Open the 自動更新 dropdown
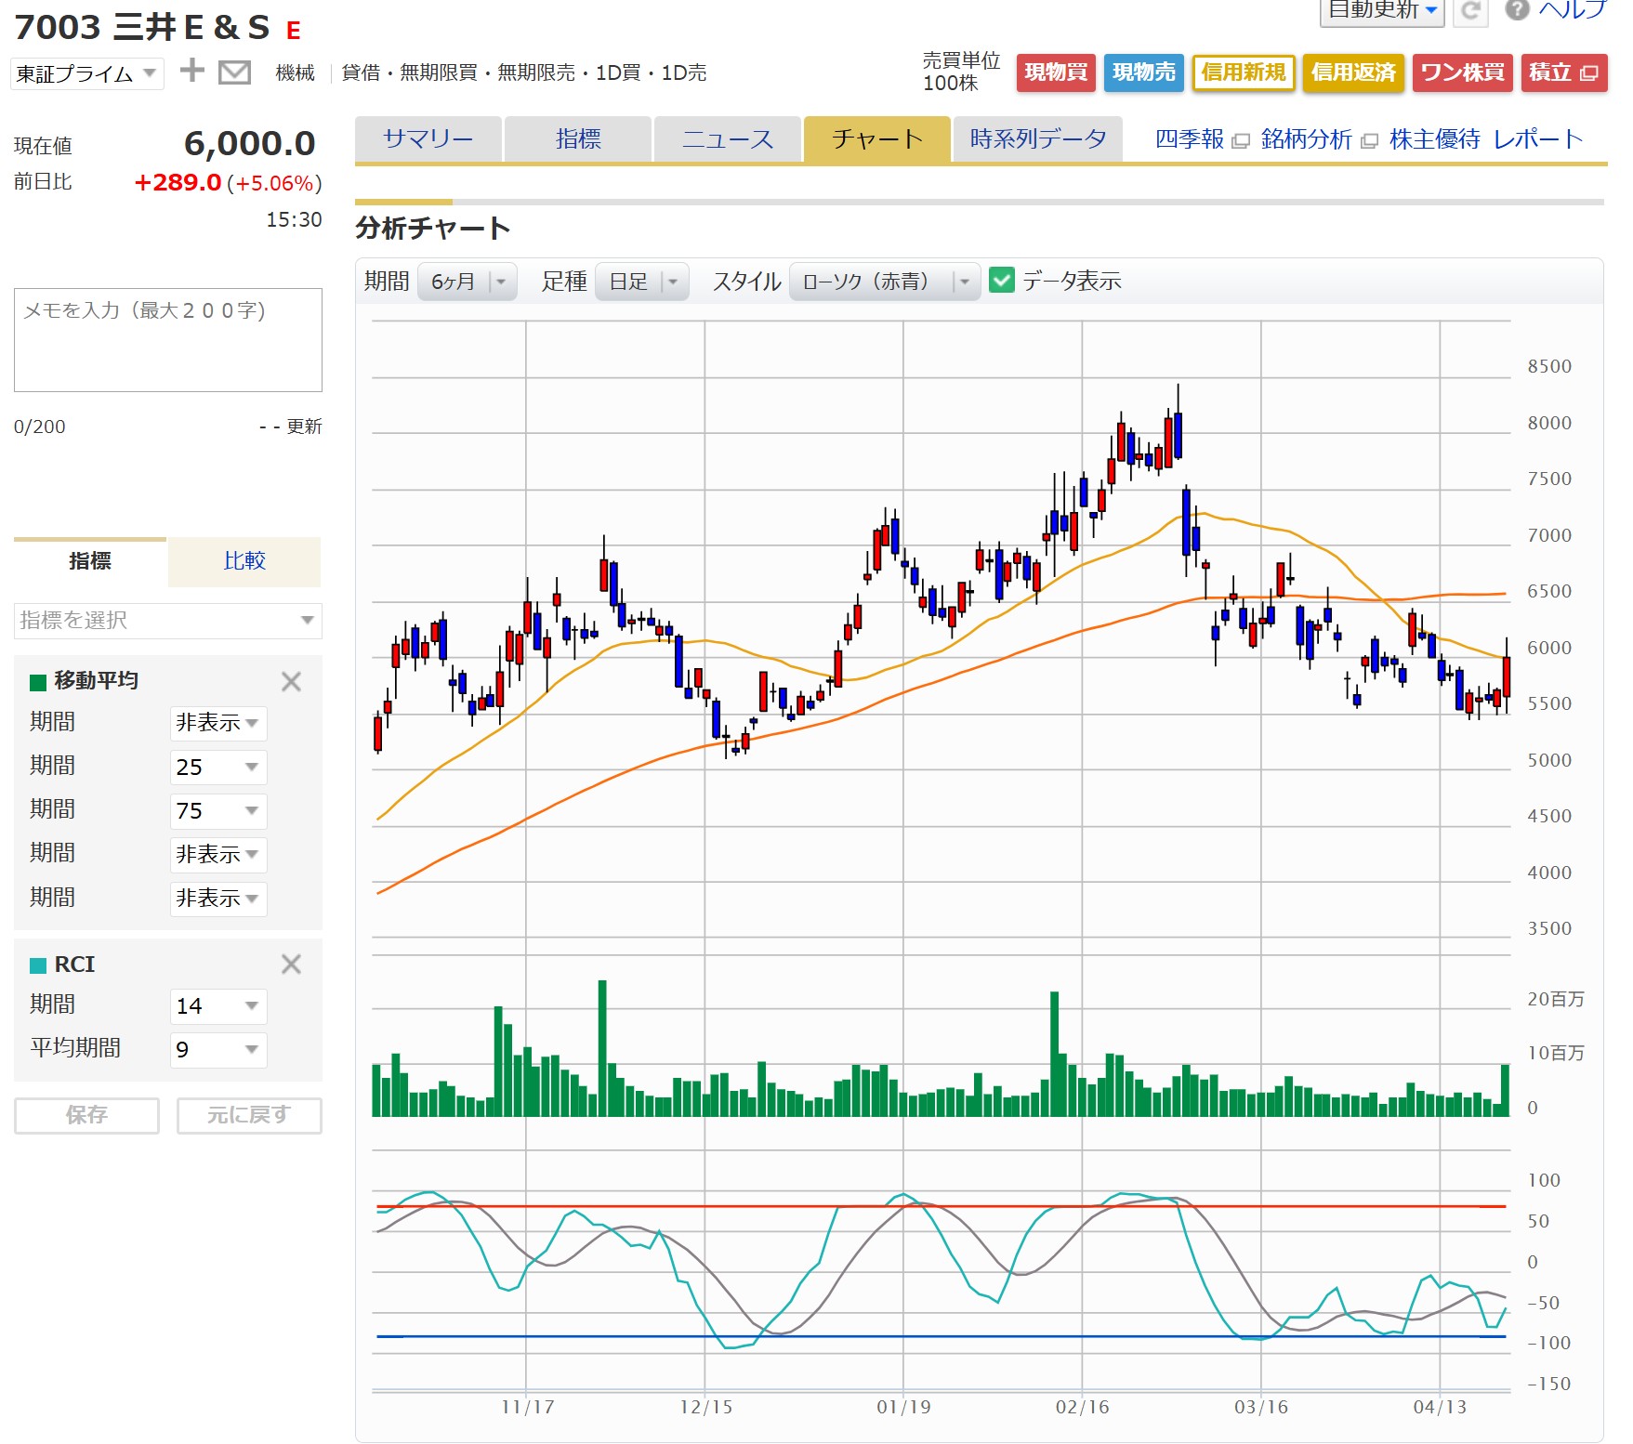 (x=1381, y=11)
